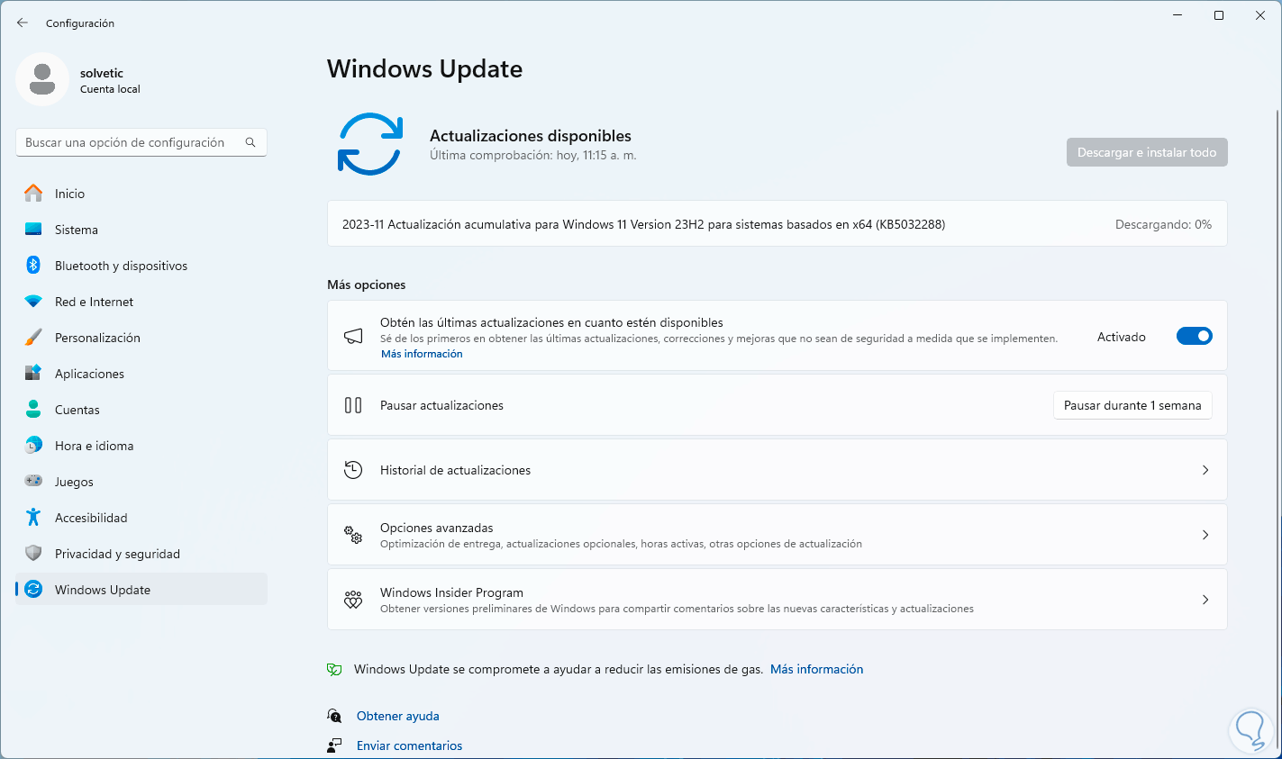Click the Windows Update sidebar icon
1282x759 pixels.
coord(33,590)
